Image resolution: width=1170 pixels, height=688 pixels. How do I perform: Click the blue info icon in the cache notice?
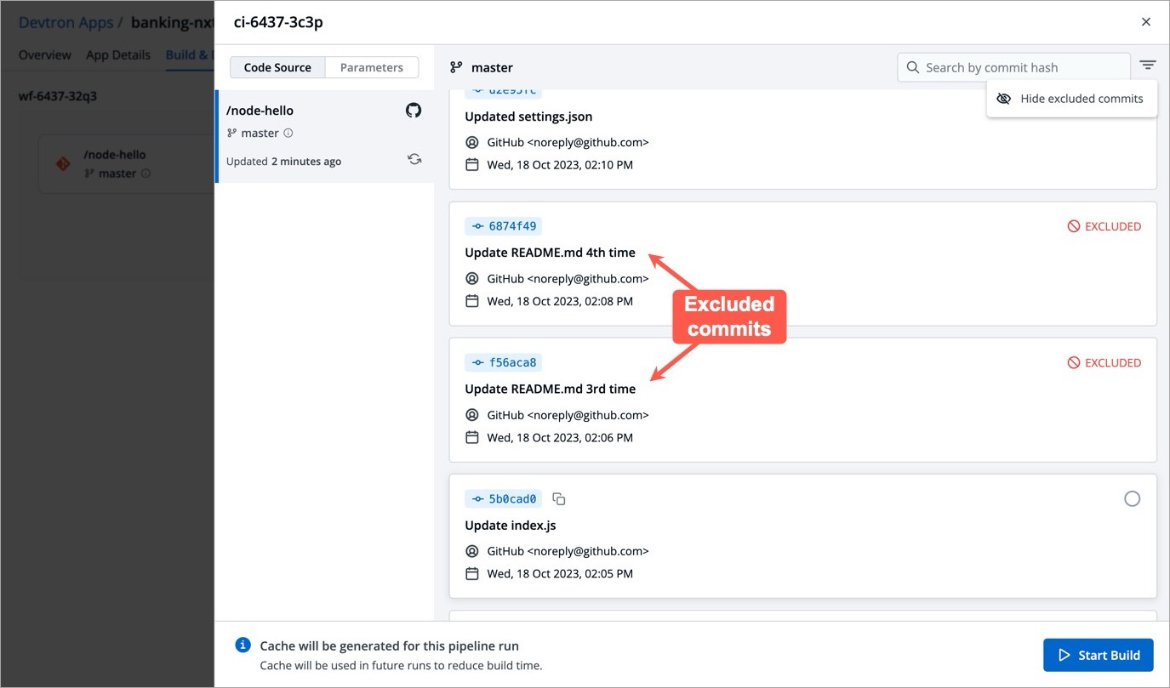pos(243,645)
